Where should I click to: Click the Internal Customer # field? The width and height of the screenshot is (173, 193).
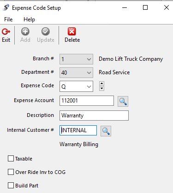78,130
